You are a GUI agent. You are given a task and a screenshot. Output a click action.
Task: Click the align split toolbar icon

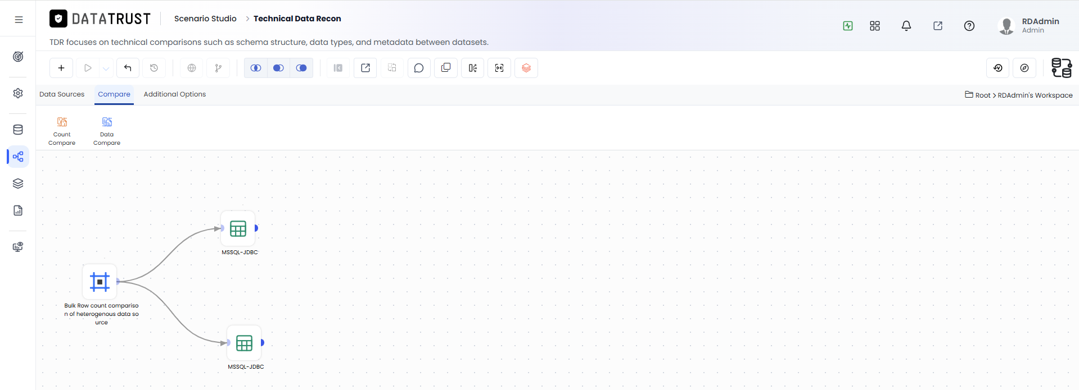point(473,68)
